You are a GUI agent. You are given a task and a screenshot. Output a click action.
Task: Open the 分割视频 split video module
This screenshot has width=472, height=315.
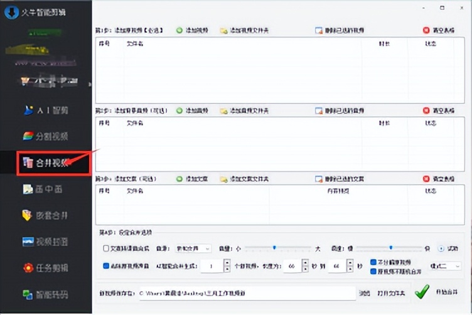tap(46, 136)
